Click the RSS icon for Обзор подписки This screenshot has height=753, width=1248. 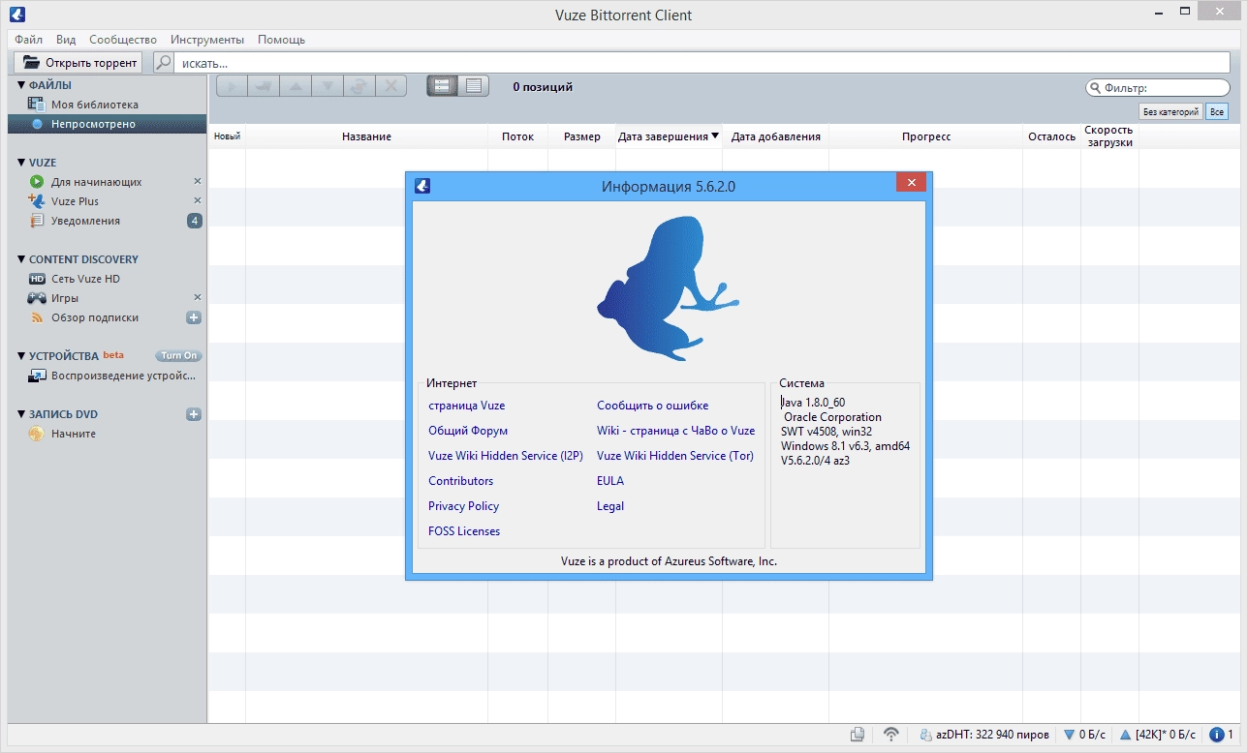pos(37,317)
